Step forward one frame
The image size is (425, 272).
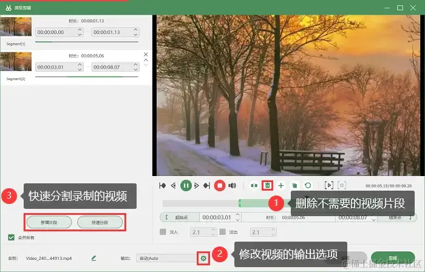[x=197, y=186]
